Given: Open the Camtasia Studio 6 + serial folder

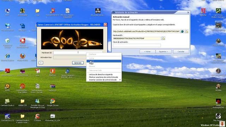Looking at the screenshot, I should (x=23, y=119).
